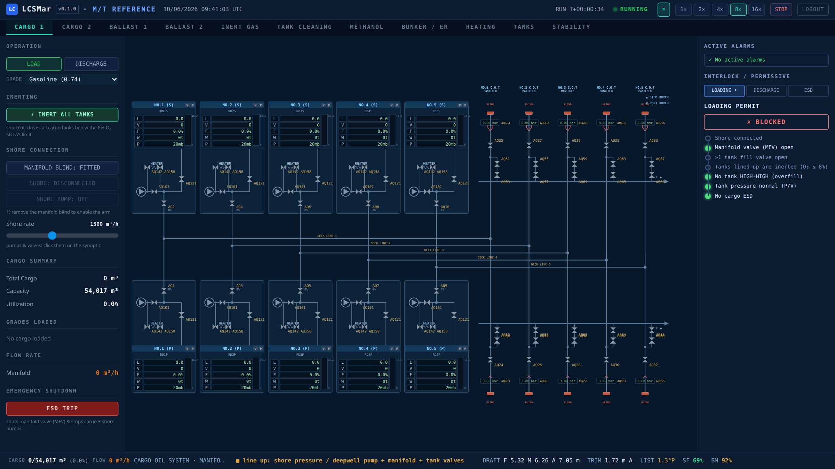Click INERT ALL TANKS button

(62, 115)
